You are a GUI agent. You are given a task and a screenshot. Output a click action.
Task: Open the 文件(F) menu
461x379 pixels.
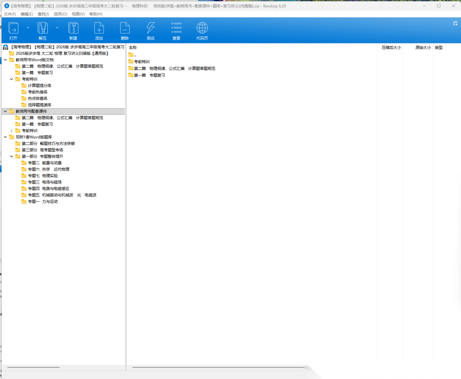10,14
